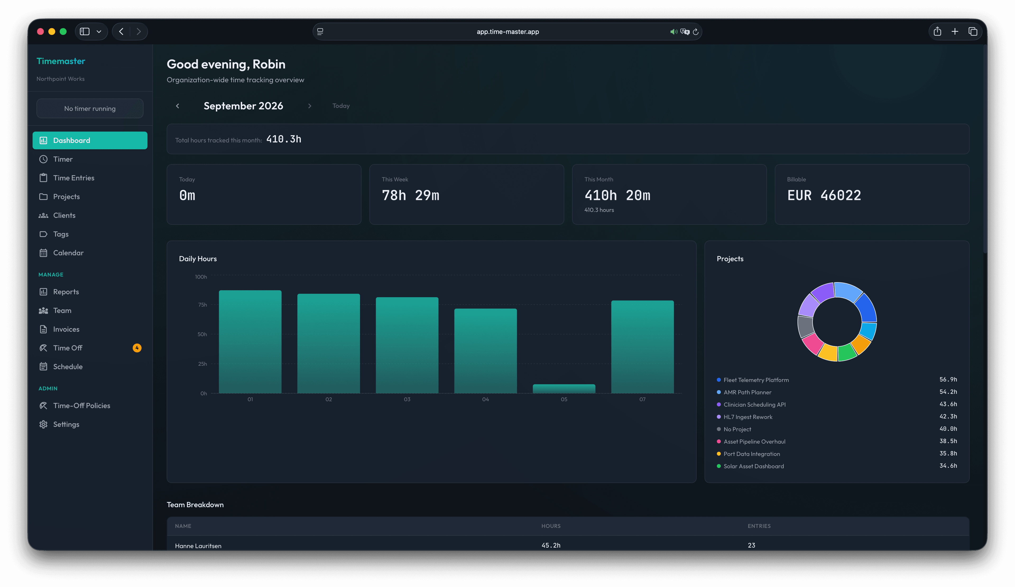Click the Invoices document icon
The height and width of the screenshot is (587, 1015).
(x=44, y=329)
